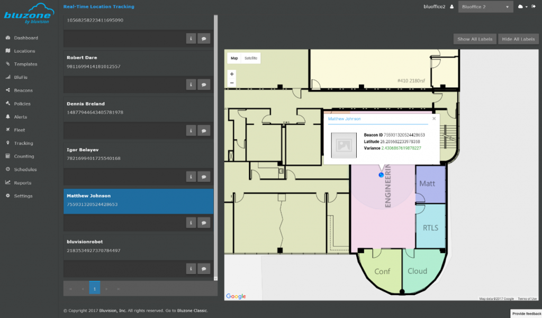Click the Settings gear icon
The width and height of the screenshot is (542, 318).
click(x=7, y=195)
